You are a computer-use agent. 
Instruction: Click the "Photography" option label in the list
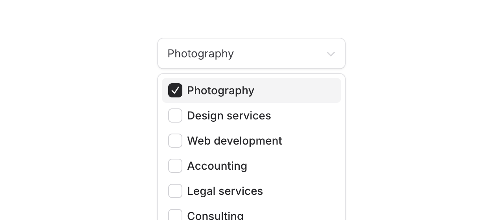220,90
